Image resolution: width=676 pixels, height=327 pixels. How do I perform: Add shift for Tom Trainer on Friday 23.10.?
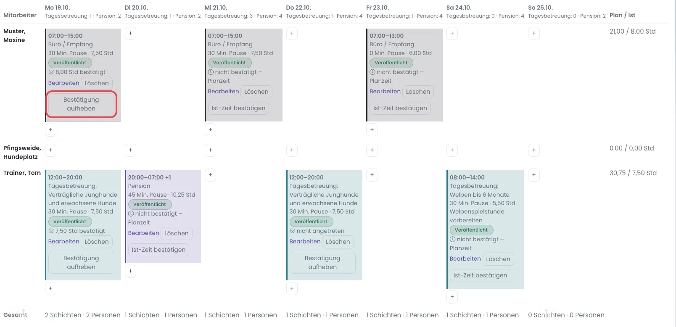(372, 175)
